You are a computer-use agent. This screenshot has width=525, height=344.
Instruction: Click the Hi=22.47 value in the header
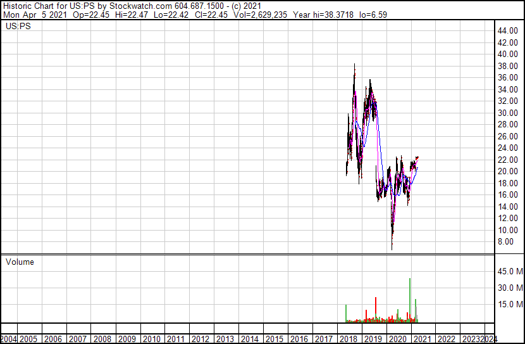coord(132,15)
